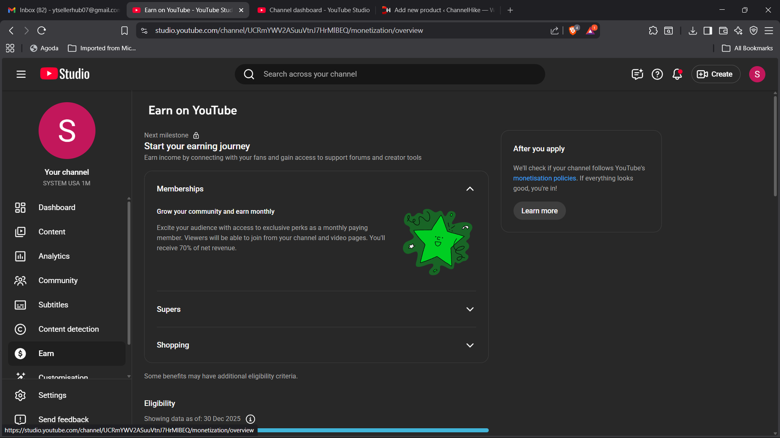
Task: Click the Eligibility data info icon
Action: coord(251,419)
